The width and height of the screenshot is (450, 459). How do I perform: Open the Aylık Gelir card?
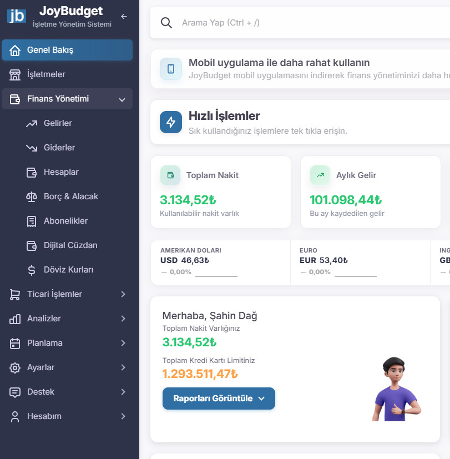tap(371, 192)
